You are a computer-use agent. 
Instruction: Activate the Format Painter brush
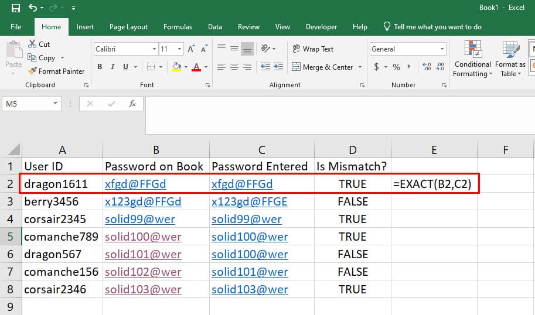56,71
